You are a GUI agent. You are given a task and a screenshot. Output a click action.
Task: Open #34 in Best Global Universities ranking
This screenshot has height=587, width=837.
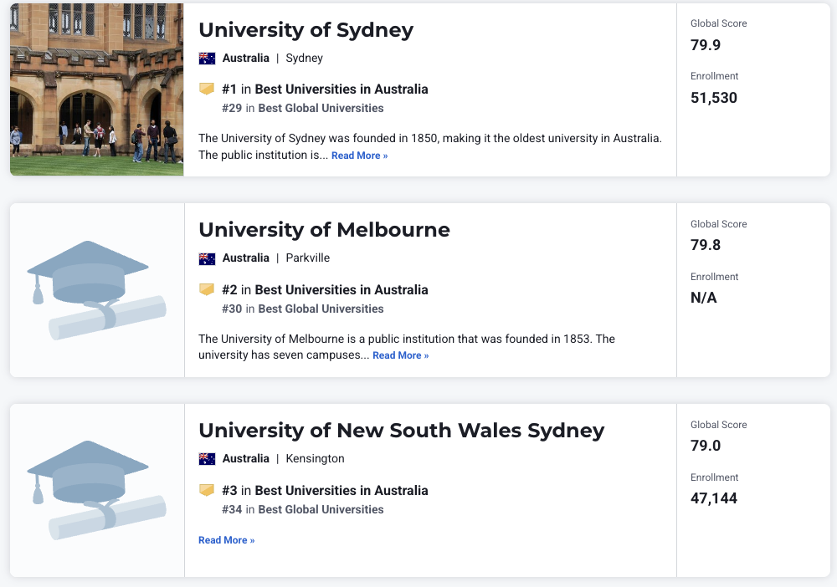[303, 509]
